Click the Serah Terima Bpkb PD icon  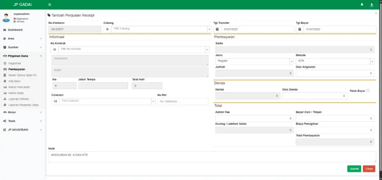pyautogui.click(x=5, y=75)
